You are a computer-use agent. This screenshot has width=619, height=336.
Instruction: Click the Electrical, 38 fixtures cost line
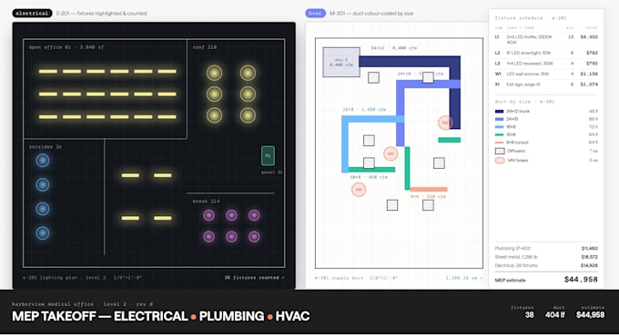[546, 265]
